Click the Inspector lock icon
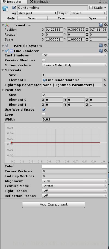This screenshot has height=249, width=109. 100,2
